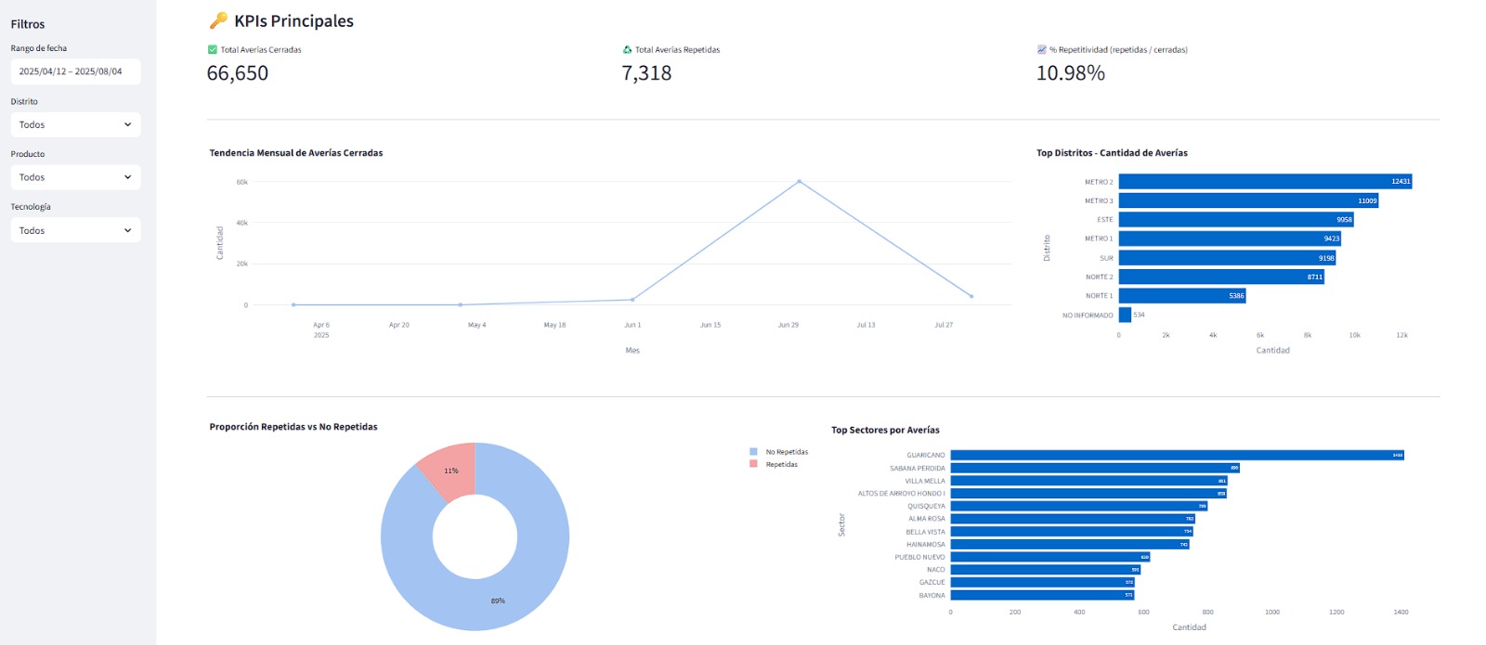
Task: Click the peak point on the monthly trend line
Action: 799,182
